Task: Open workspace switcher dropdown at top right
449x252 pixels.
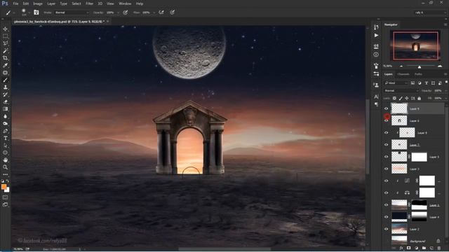Action: (x=431, y=13)
